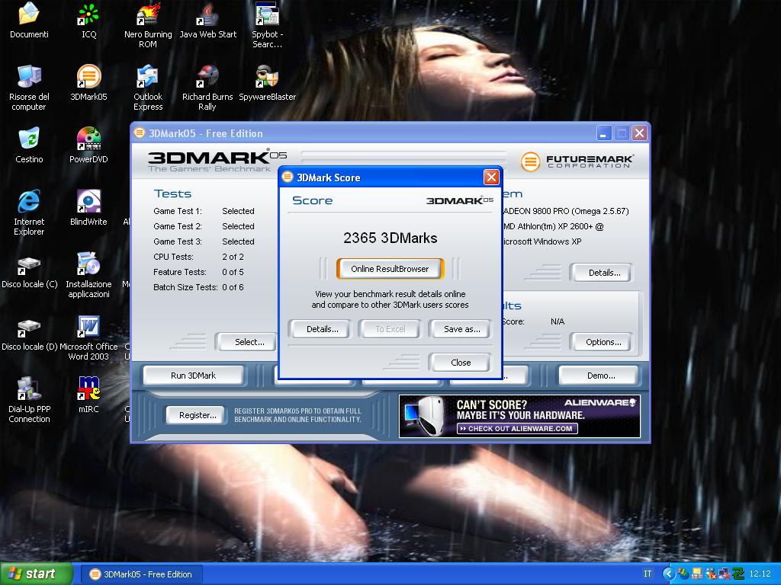Launch PowerDVD from desktop
This screenshot has width=781, height=585.
[x=88, y=145]
